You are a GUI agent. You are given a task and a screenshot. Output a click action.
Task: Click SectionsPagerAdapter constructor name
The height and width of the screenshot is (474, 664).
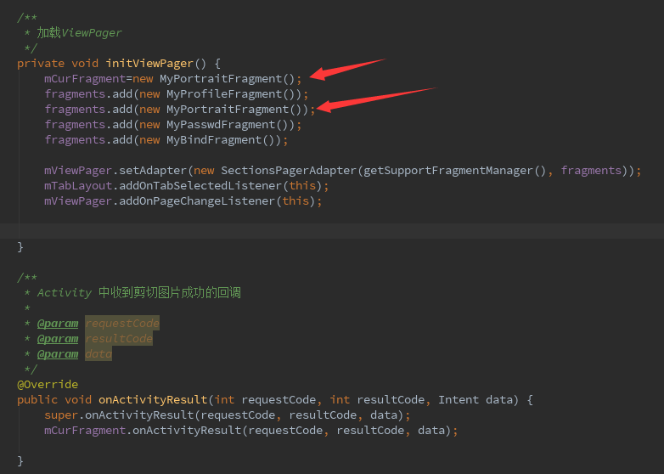point(289,170)
